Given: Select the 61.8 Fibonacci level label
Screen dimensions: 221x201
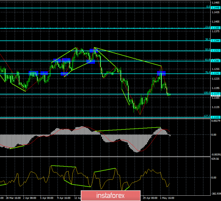Looking at the screenshot, I should [208, 60].
